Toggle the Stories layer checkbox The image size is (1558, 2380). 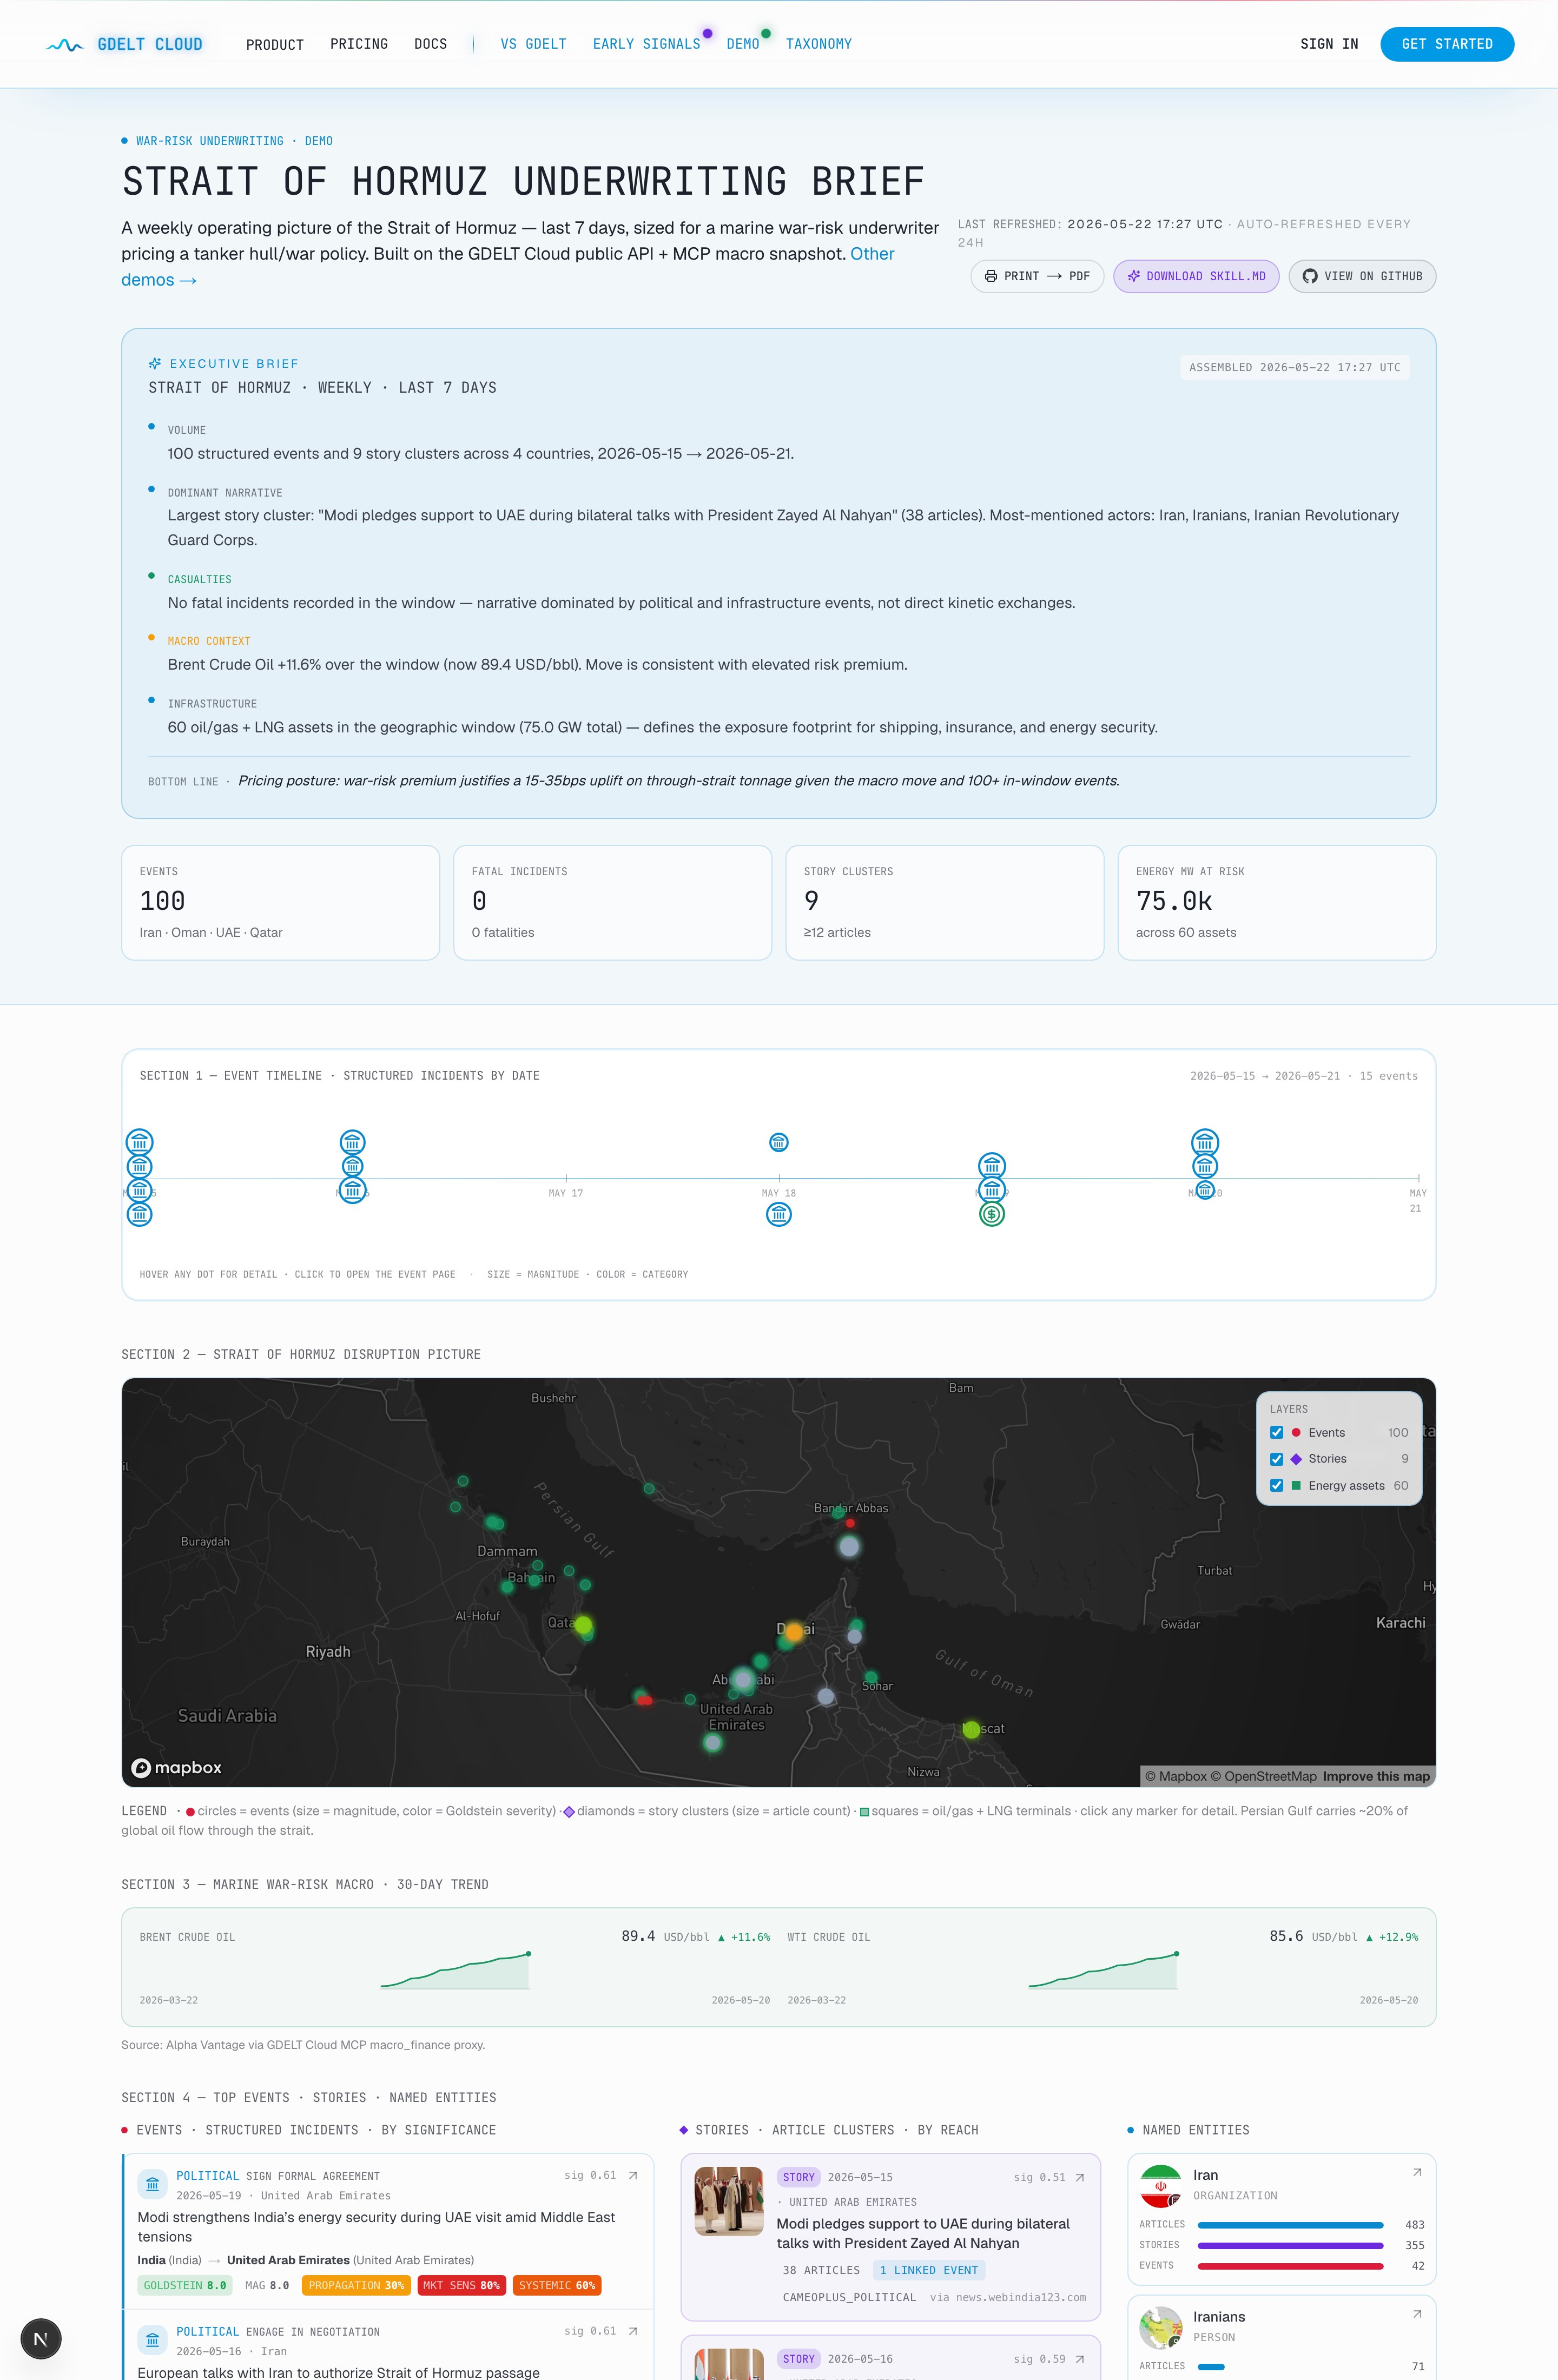point(1276,1459)
